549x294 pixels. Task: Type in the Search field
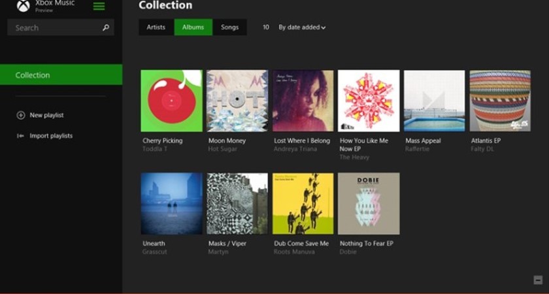(56, 28)
